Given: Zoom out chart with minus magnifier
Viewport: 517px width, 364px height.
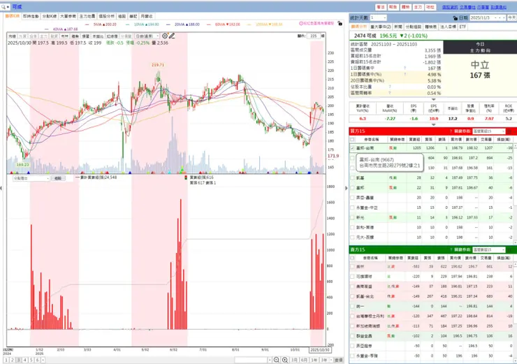Looking at the screenshot, I should pyautogui.click(x=276, y=360).
